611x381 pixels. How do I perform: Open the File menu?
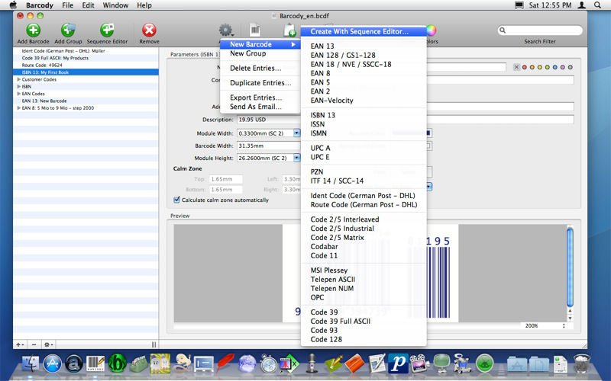click(67, 5)
